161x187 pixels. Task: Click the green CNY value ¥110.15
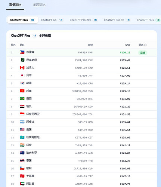click(125, 52)
